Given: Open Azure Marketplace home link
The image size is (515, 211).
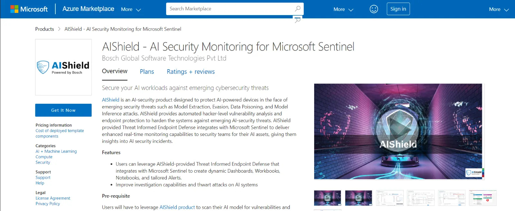Looking at the screenshot, I should (x=88, y=9).
